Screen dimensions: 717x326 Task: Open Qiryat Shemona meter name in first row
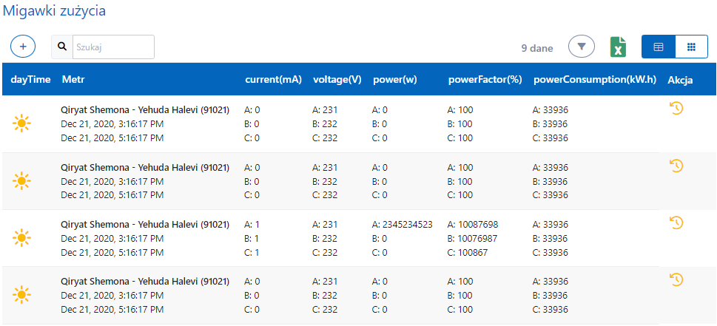(x=145, y=109)
